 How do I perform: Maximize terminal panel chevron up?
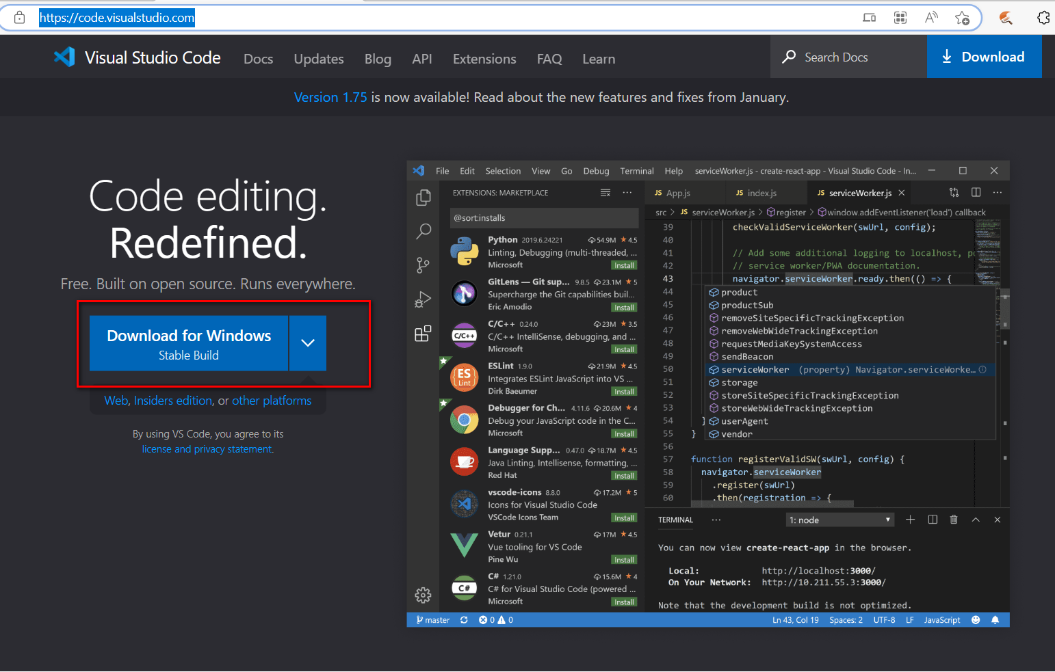point(976,520)
